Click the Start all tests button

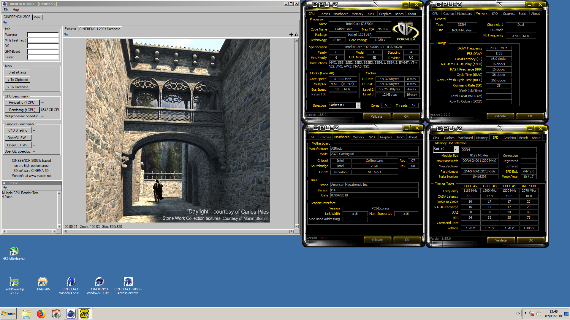(x=18, y=72)
